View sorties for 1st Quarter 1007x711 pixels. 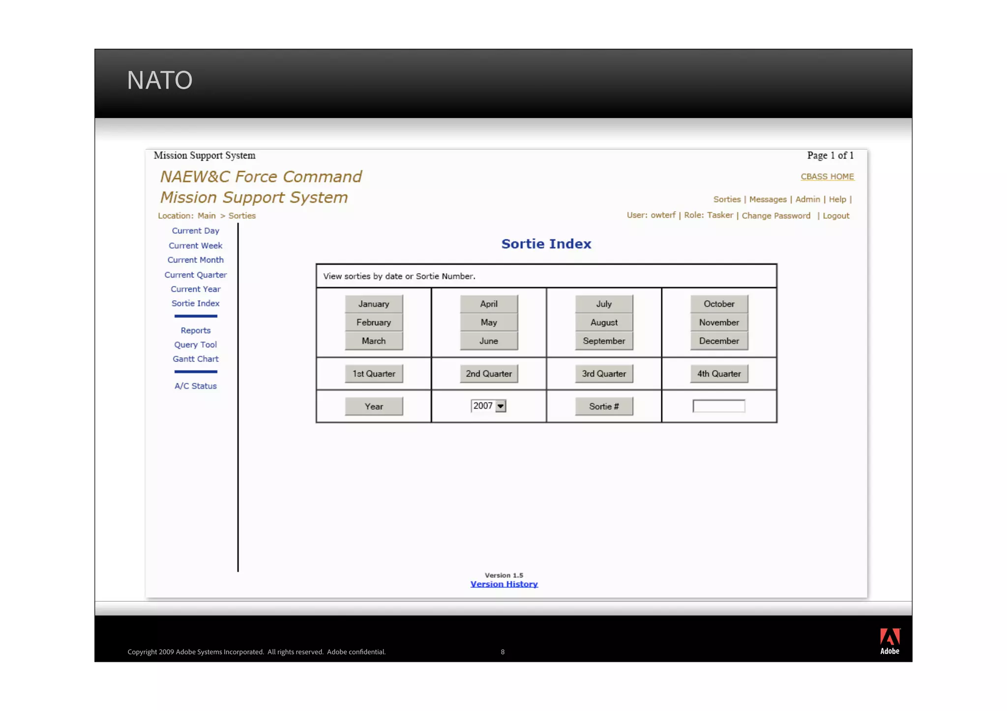(374, 373)
